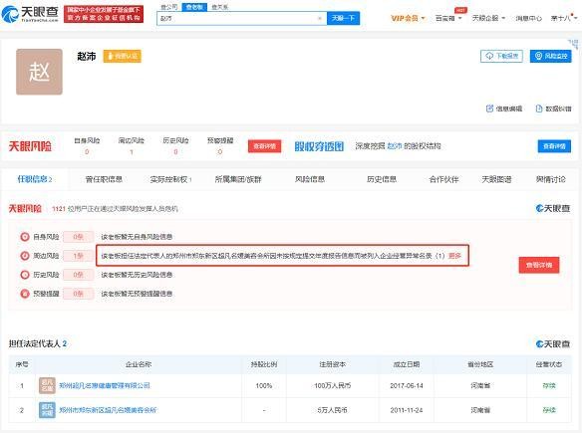
Task: Click the 信息编辑 edit icon
Action: coord(489,108)
